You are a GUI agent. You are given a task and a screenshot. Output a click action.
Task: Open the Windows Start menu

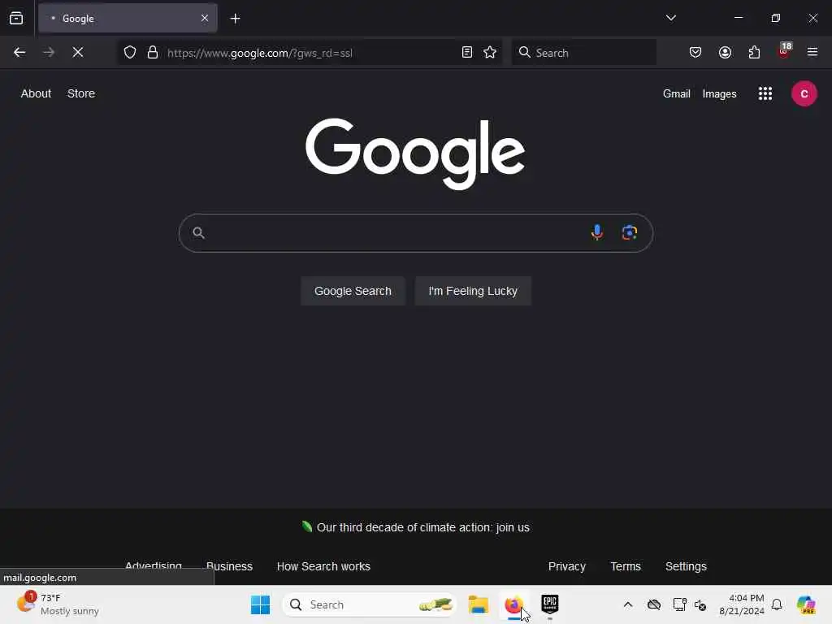(x=260, y=604)
